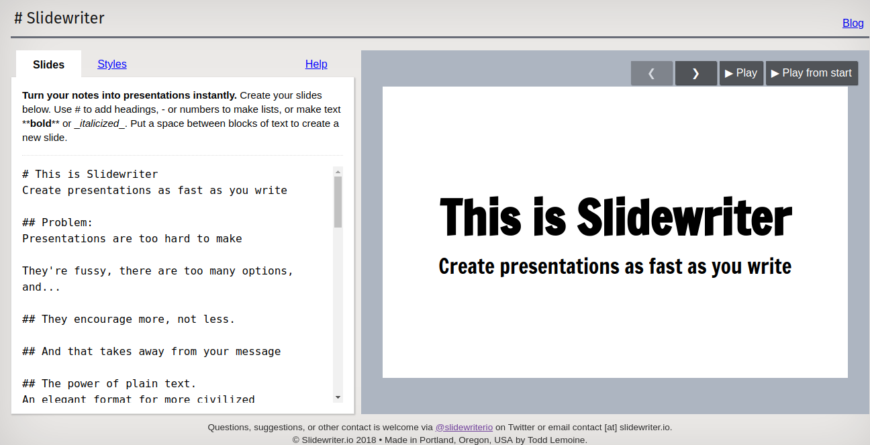870x445 pixels.
Task: Go to the previous slide arrow
Action: click(x=652, y=73)
